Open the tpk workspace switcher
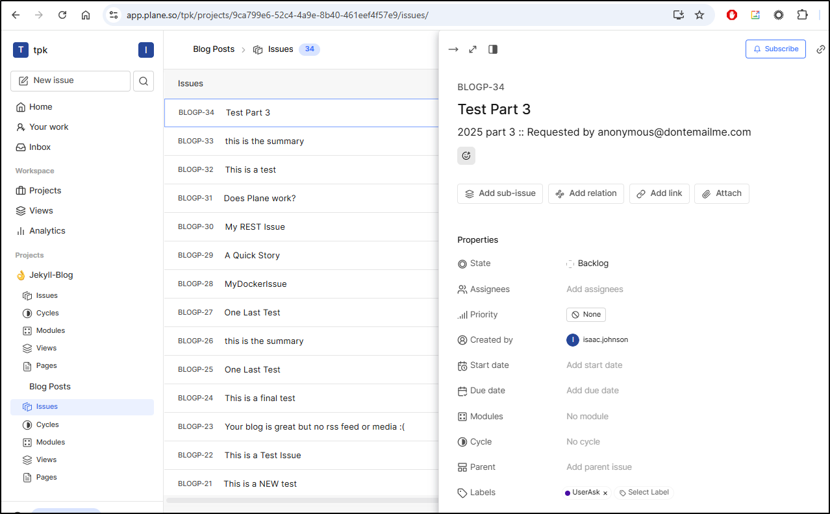Screen dimensions: 830x514 (x=31, y=50)
